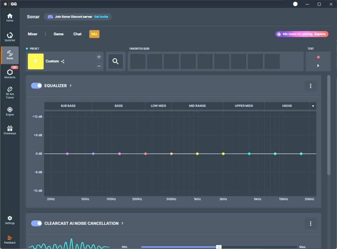Select the Sonar sidebar icon
The width and height of the screenshot is (337, 249).
(10, 55)
